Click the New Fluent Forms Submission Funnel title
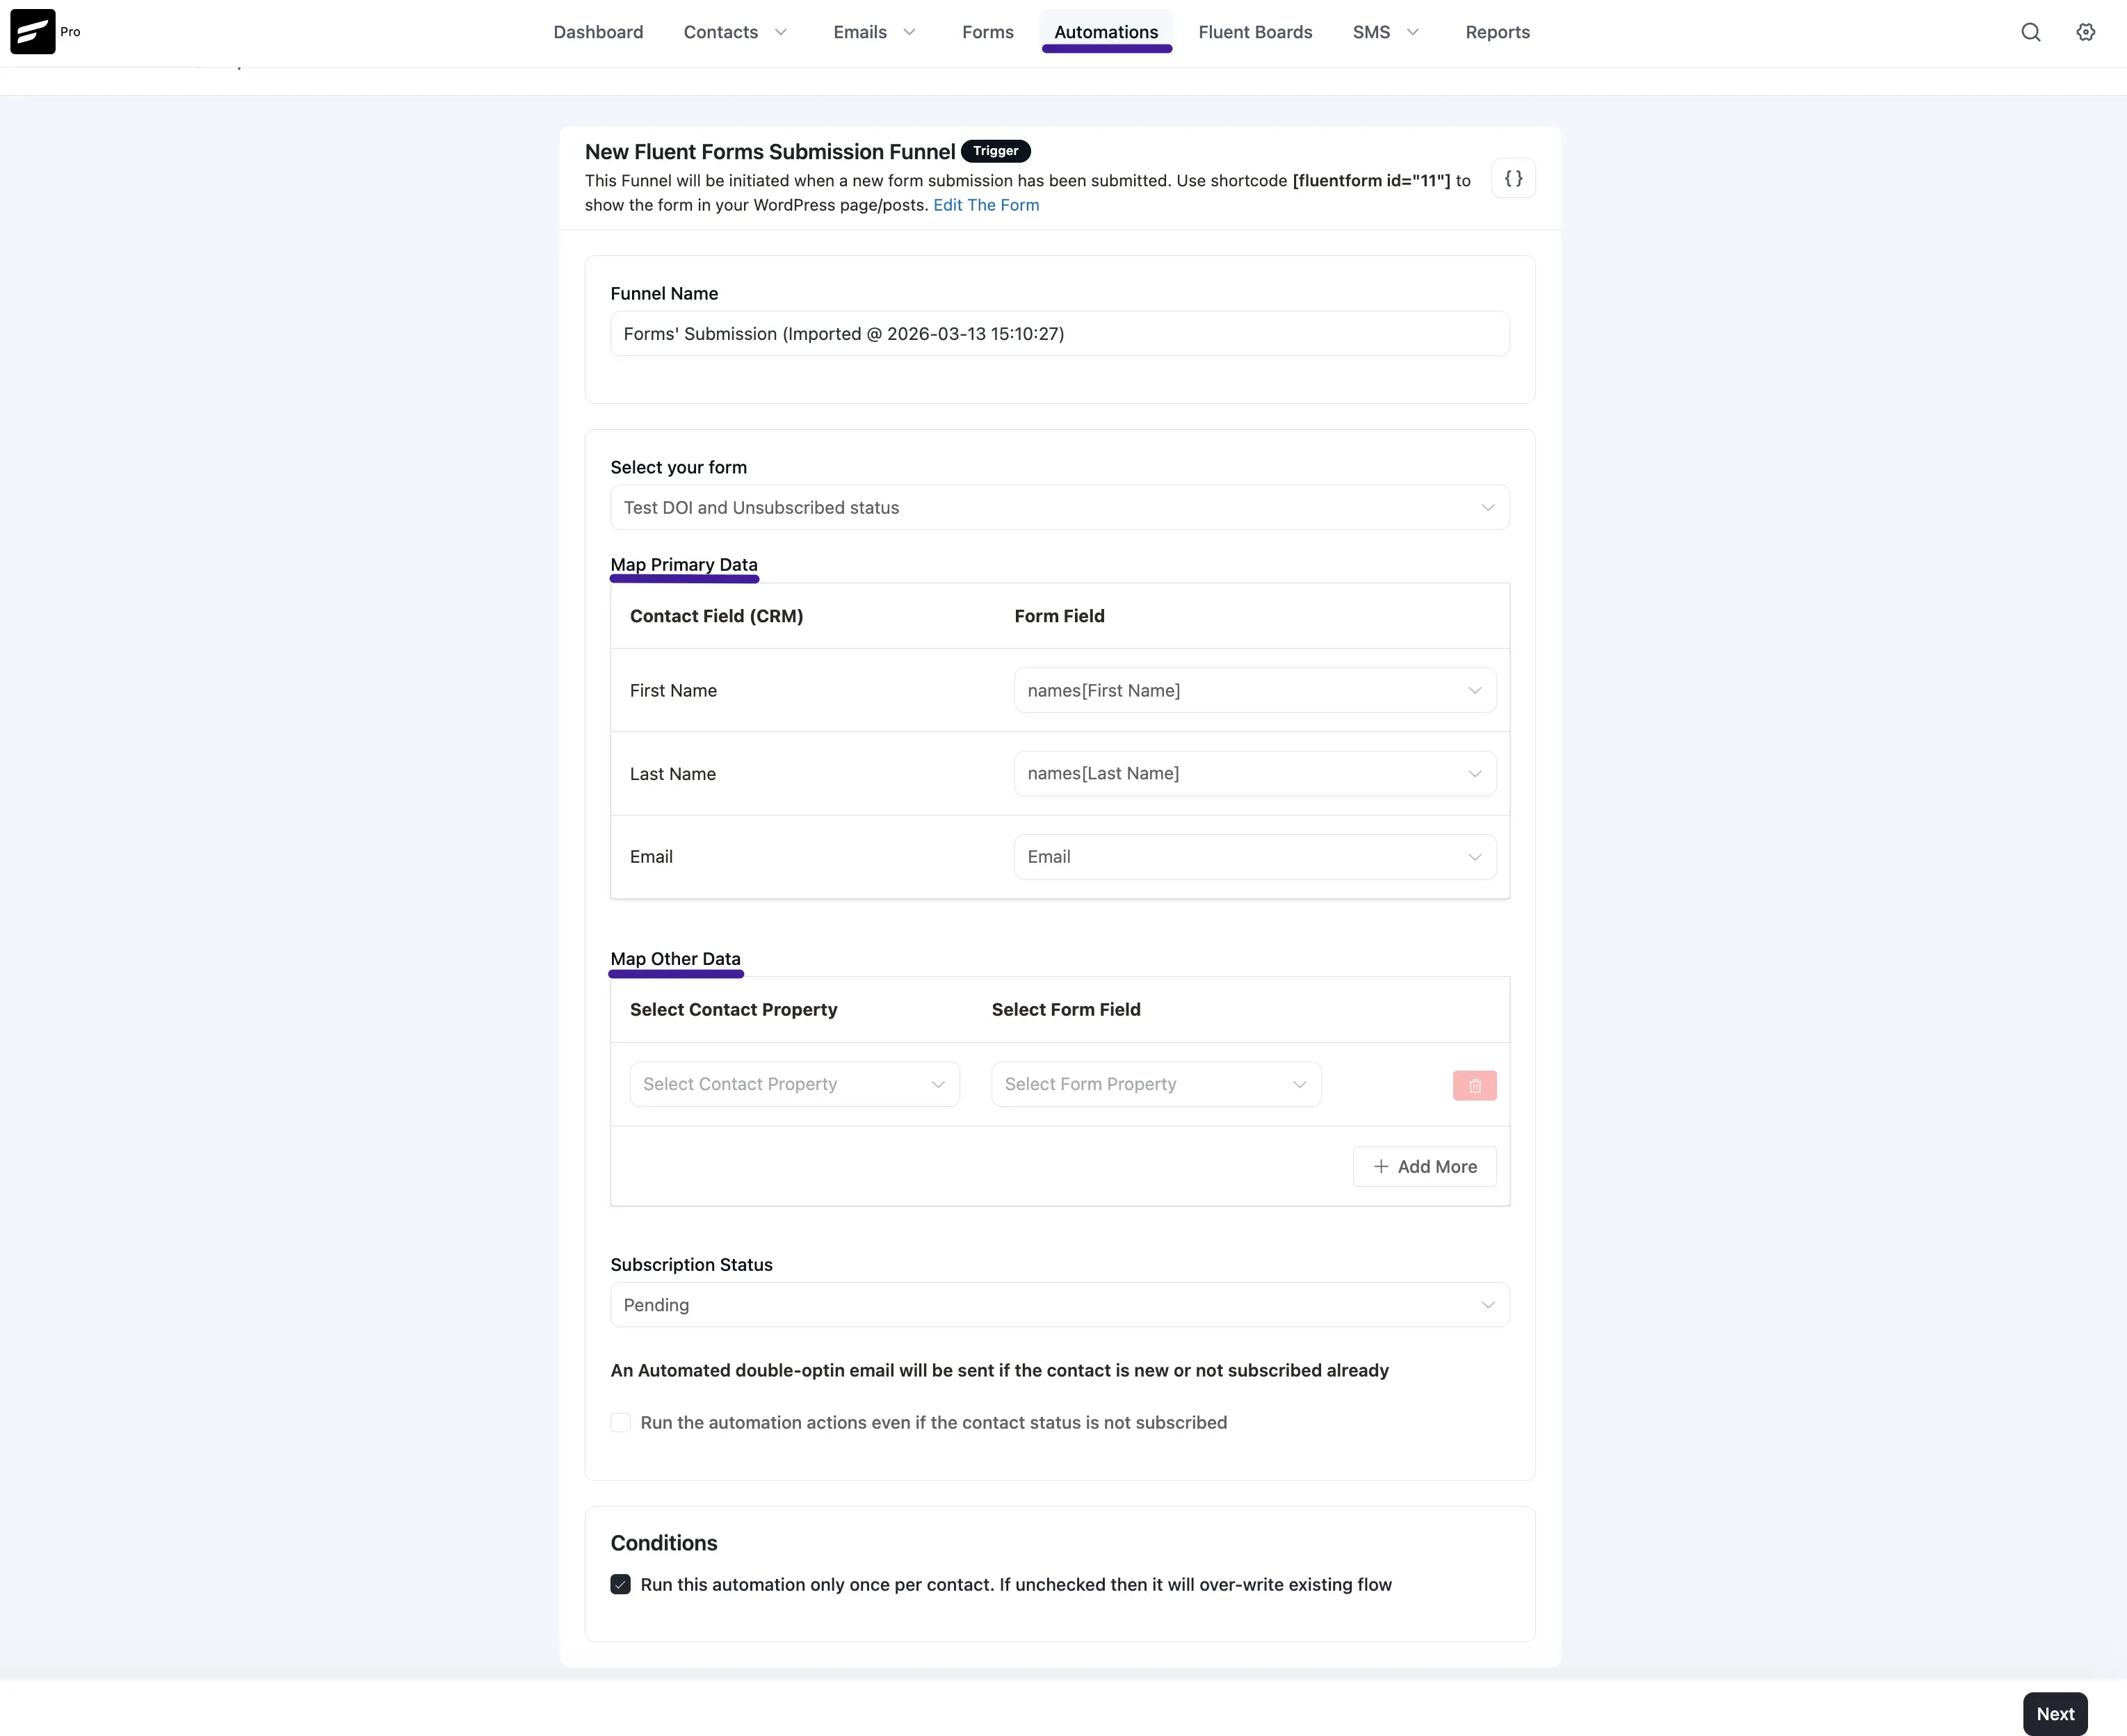Image resolution: width=2127 pixels, height=1736 pixels. pyautogui.click(x=770, y=152)
